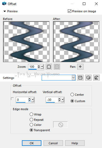Increase the Zoom value with up arrow
Image resolution: width=102 pixels, height=148 pixels.
tap(39, 66)
